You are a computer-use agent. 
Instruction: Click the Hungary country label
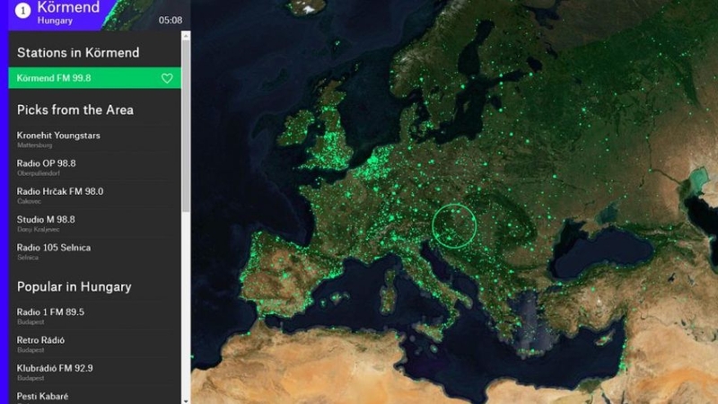(x=55, y=21)
